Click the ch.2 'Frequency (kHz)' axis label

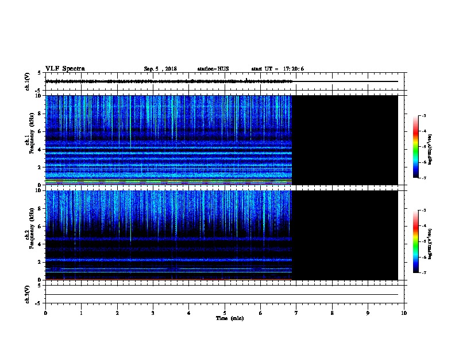point(32,228)
